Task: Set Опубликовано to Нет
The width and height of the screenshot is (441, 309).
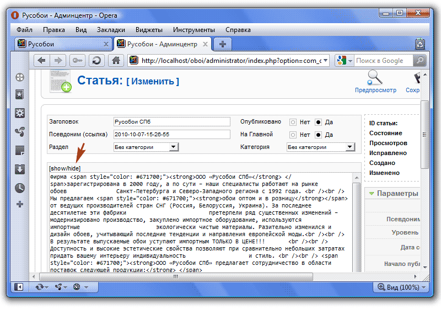Action: pos(293,122)
